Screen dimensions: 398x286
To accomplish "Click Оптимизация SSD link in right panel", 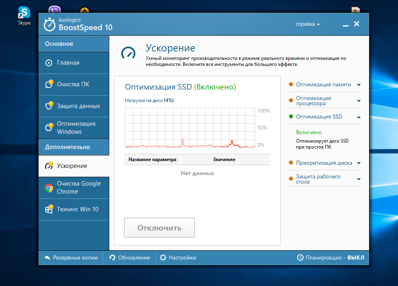I will click(319, 117).
